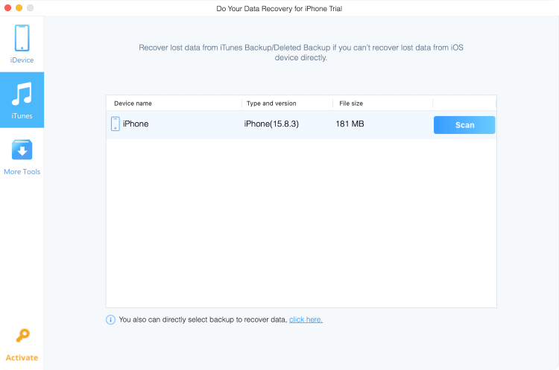
Task: Close the window with red button
Action: point(8,8)
